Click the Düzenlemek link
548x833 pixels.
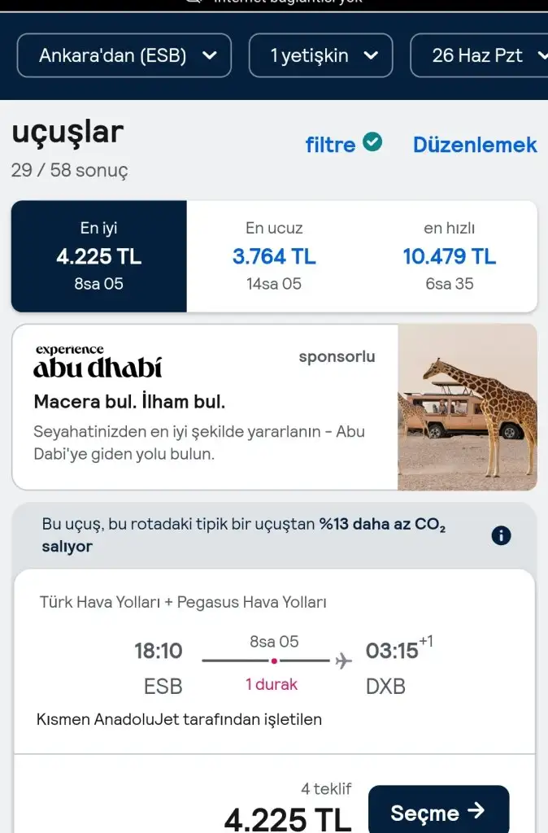[x=475, y=145]
